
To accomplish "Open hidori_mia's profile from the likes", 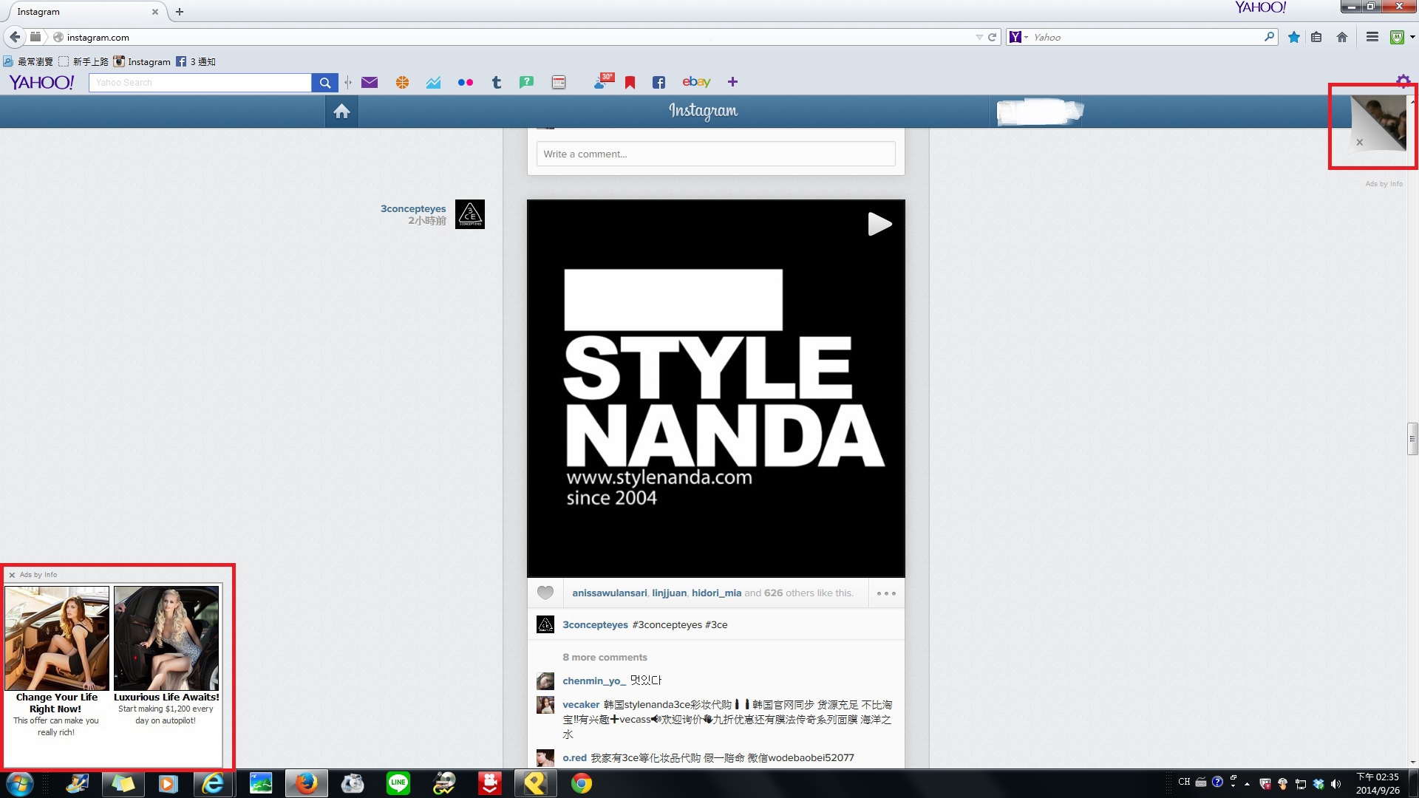I will [716, 593].
